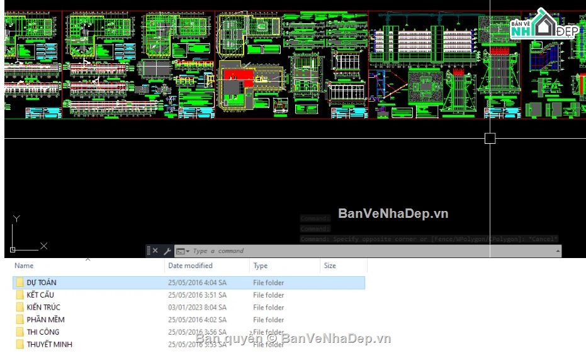Screen dimensions: 586x356
Task: Expand command history with the up arrow
Action: (x=558, y=251)
